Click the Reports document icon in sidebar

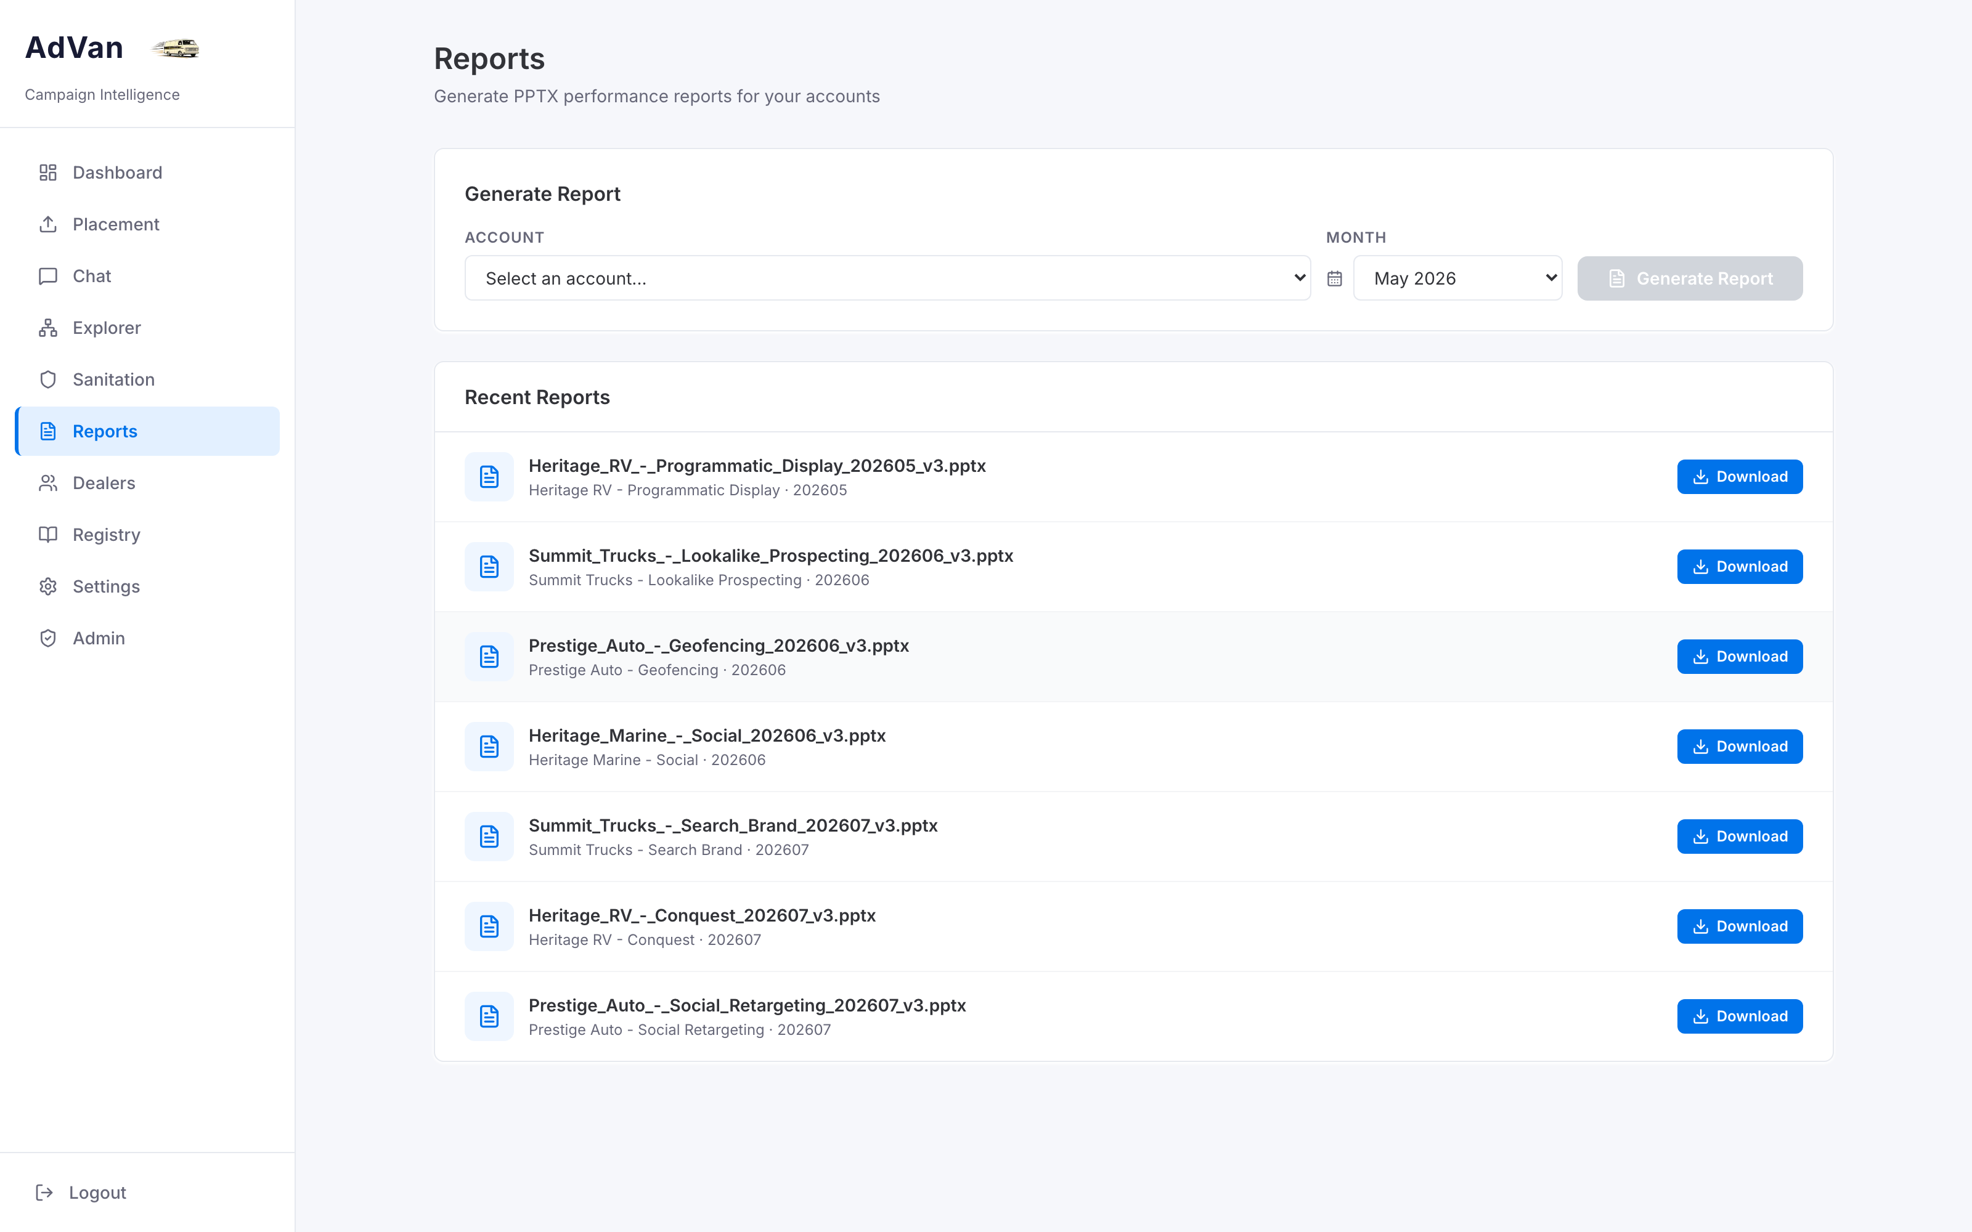pos(48,431)
